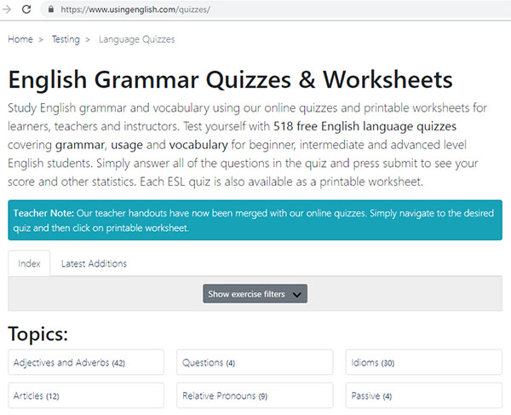The height and width of the screenshot is (415, 511).
Task: Open the Testing breadcrumb link
Action: click(66, 39)
